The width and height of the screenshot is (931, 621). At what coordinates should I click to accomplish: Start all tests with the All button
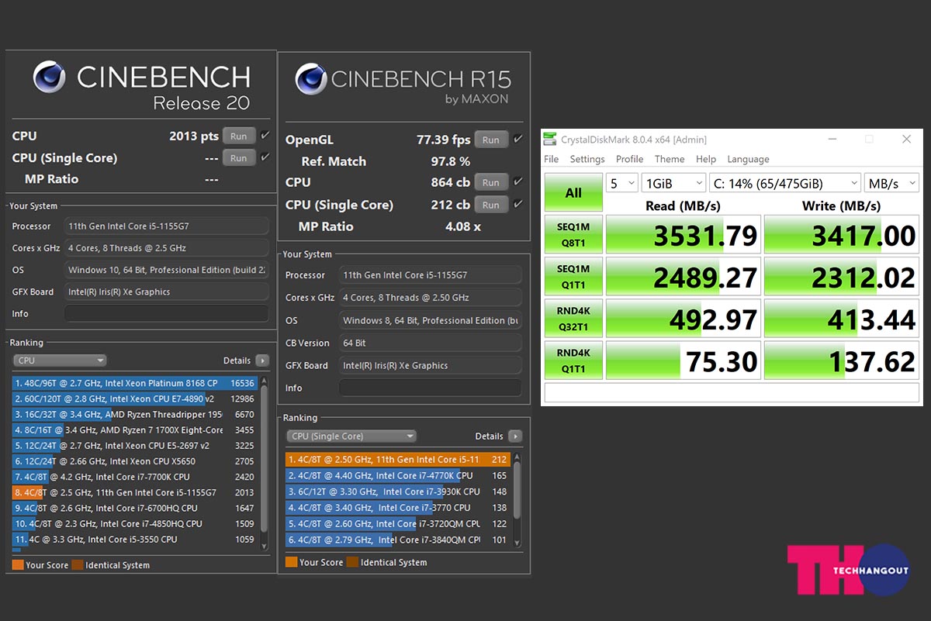[573, 192]
